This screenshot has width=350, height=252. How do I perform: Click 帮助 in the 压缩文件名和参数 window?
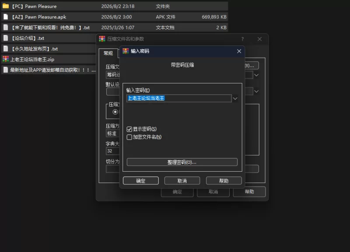pyautogui.click(x=249, y=192)
